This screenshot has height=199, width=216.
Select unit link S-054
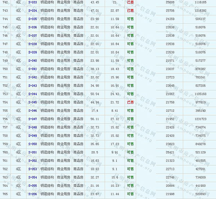(32, 177)
